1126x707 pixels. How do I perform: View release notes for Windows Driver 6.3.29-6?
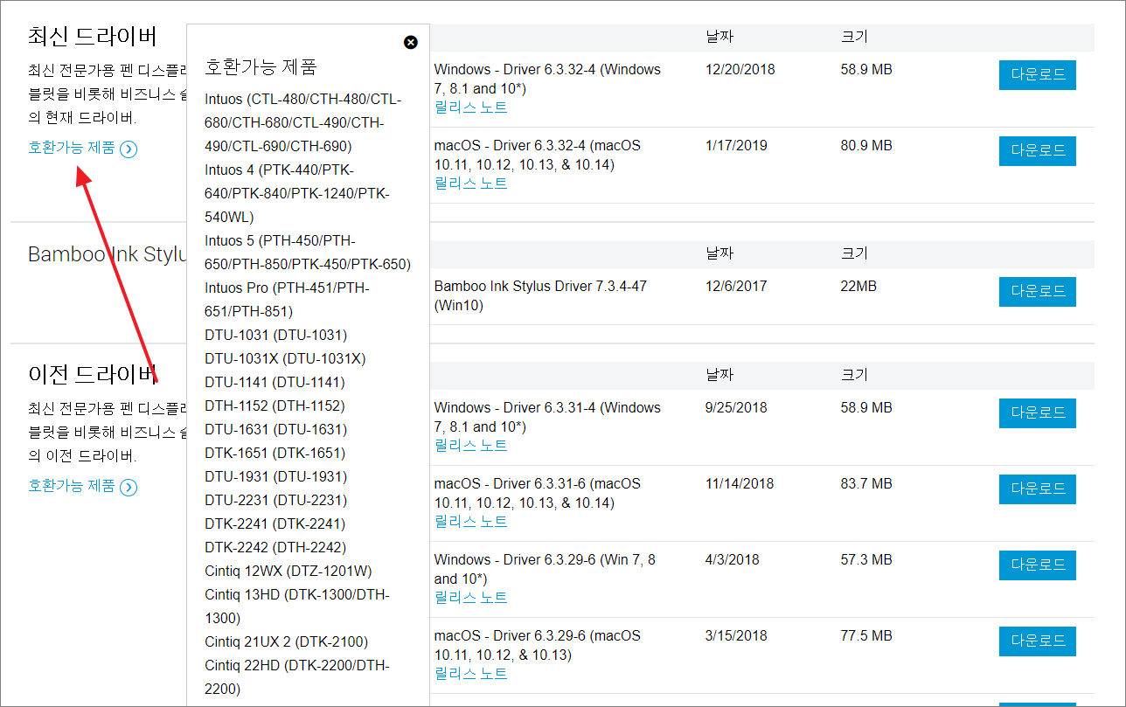[470, 598]
